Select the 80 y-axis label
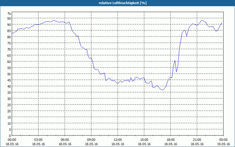Viewport: 235px width, 147px height. (9, 37)
